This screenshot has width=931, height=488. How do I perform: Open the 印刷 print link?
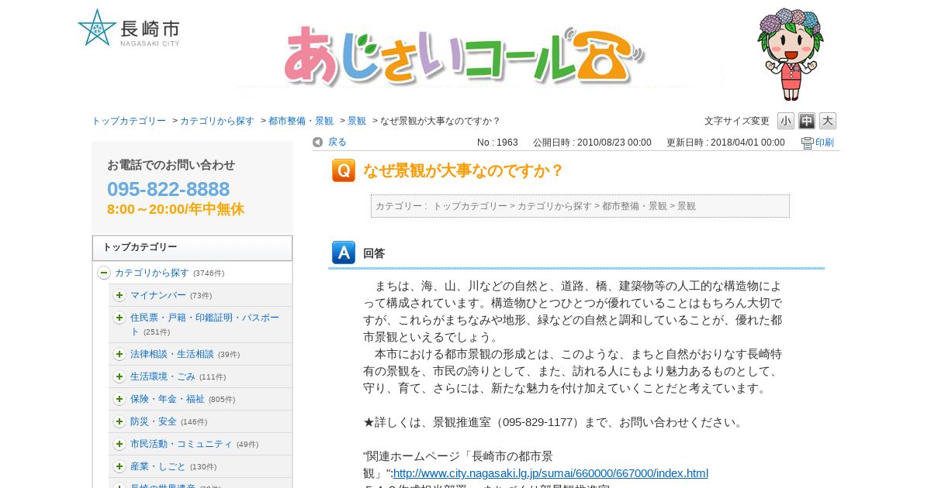[824, 143]
